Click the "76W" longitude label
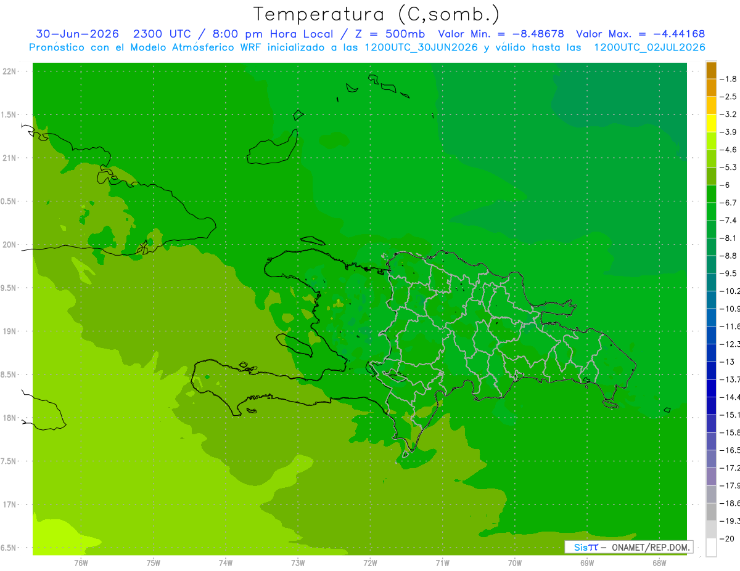 point(81,562)
